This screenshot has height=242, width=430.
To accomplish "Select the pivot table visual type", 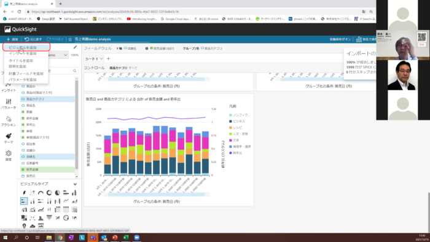I will (x=58, y=209).
